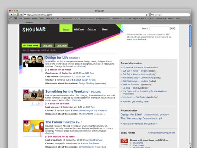Open the Top Sites grid icon

coord(16,19)
